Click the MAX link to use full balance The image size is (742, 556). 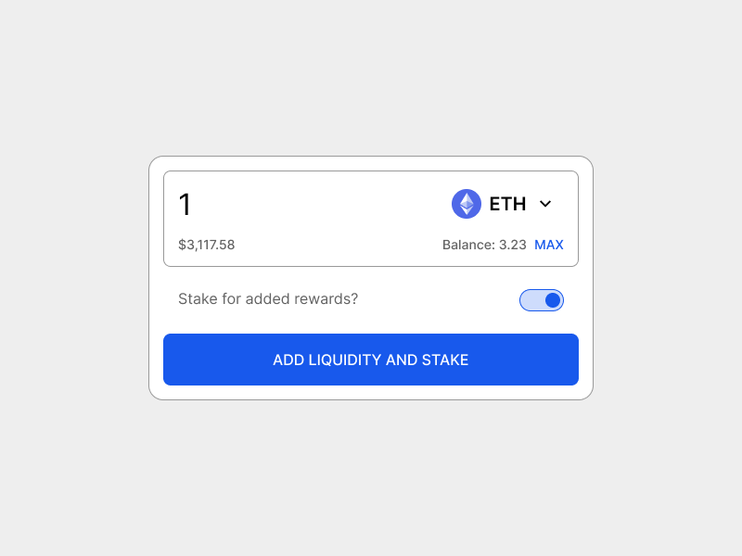(549, 245)
